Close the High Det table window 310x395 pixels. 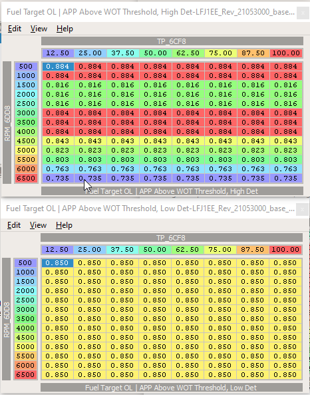(x=303, y=13)
